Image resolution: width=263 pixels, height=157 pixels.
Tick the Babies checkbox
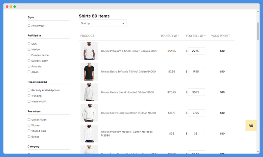[29, 137]
